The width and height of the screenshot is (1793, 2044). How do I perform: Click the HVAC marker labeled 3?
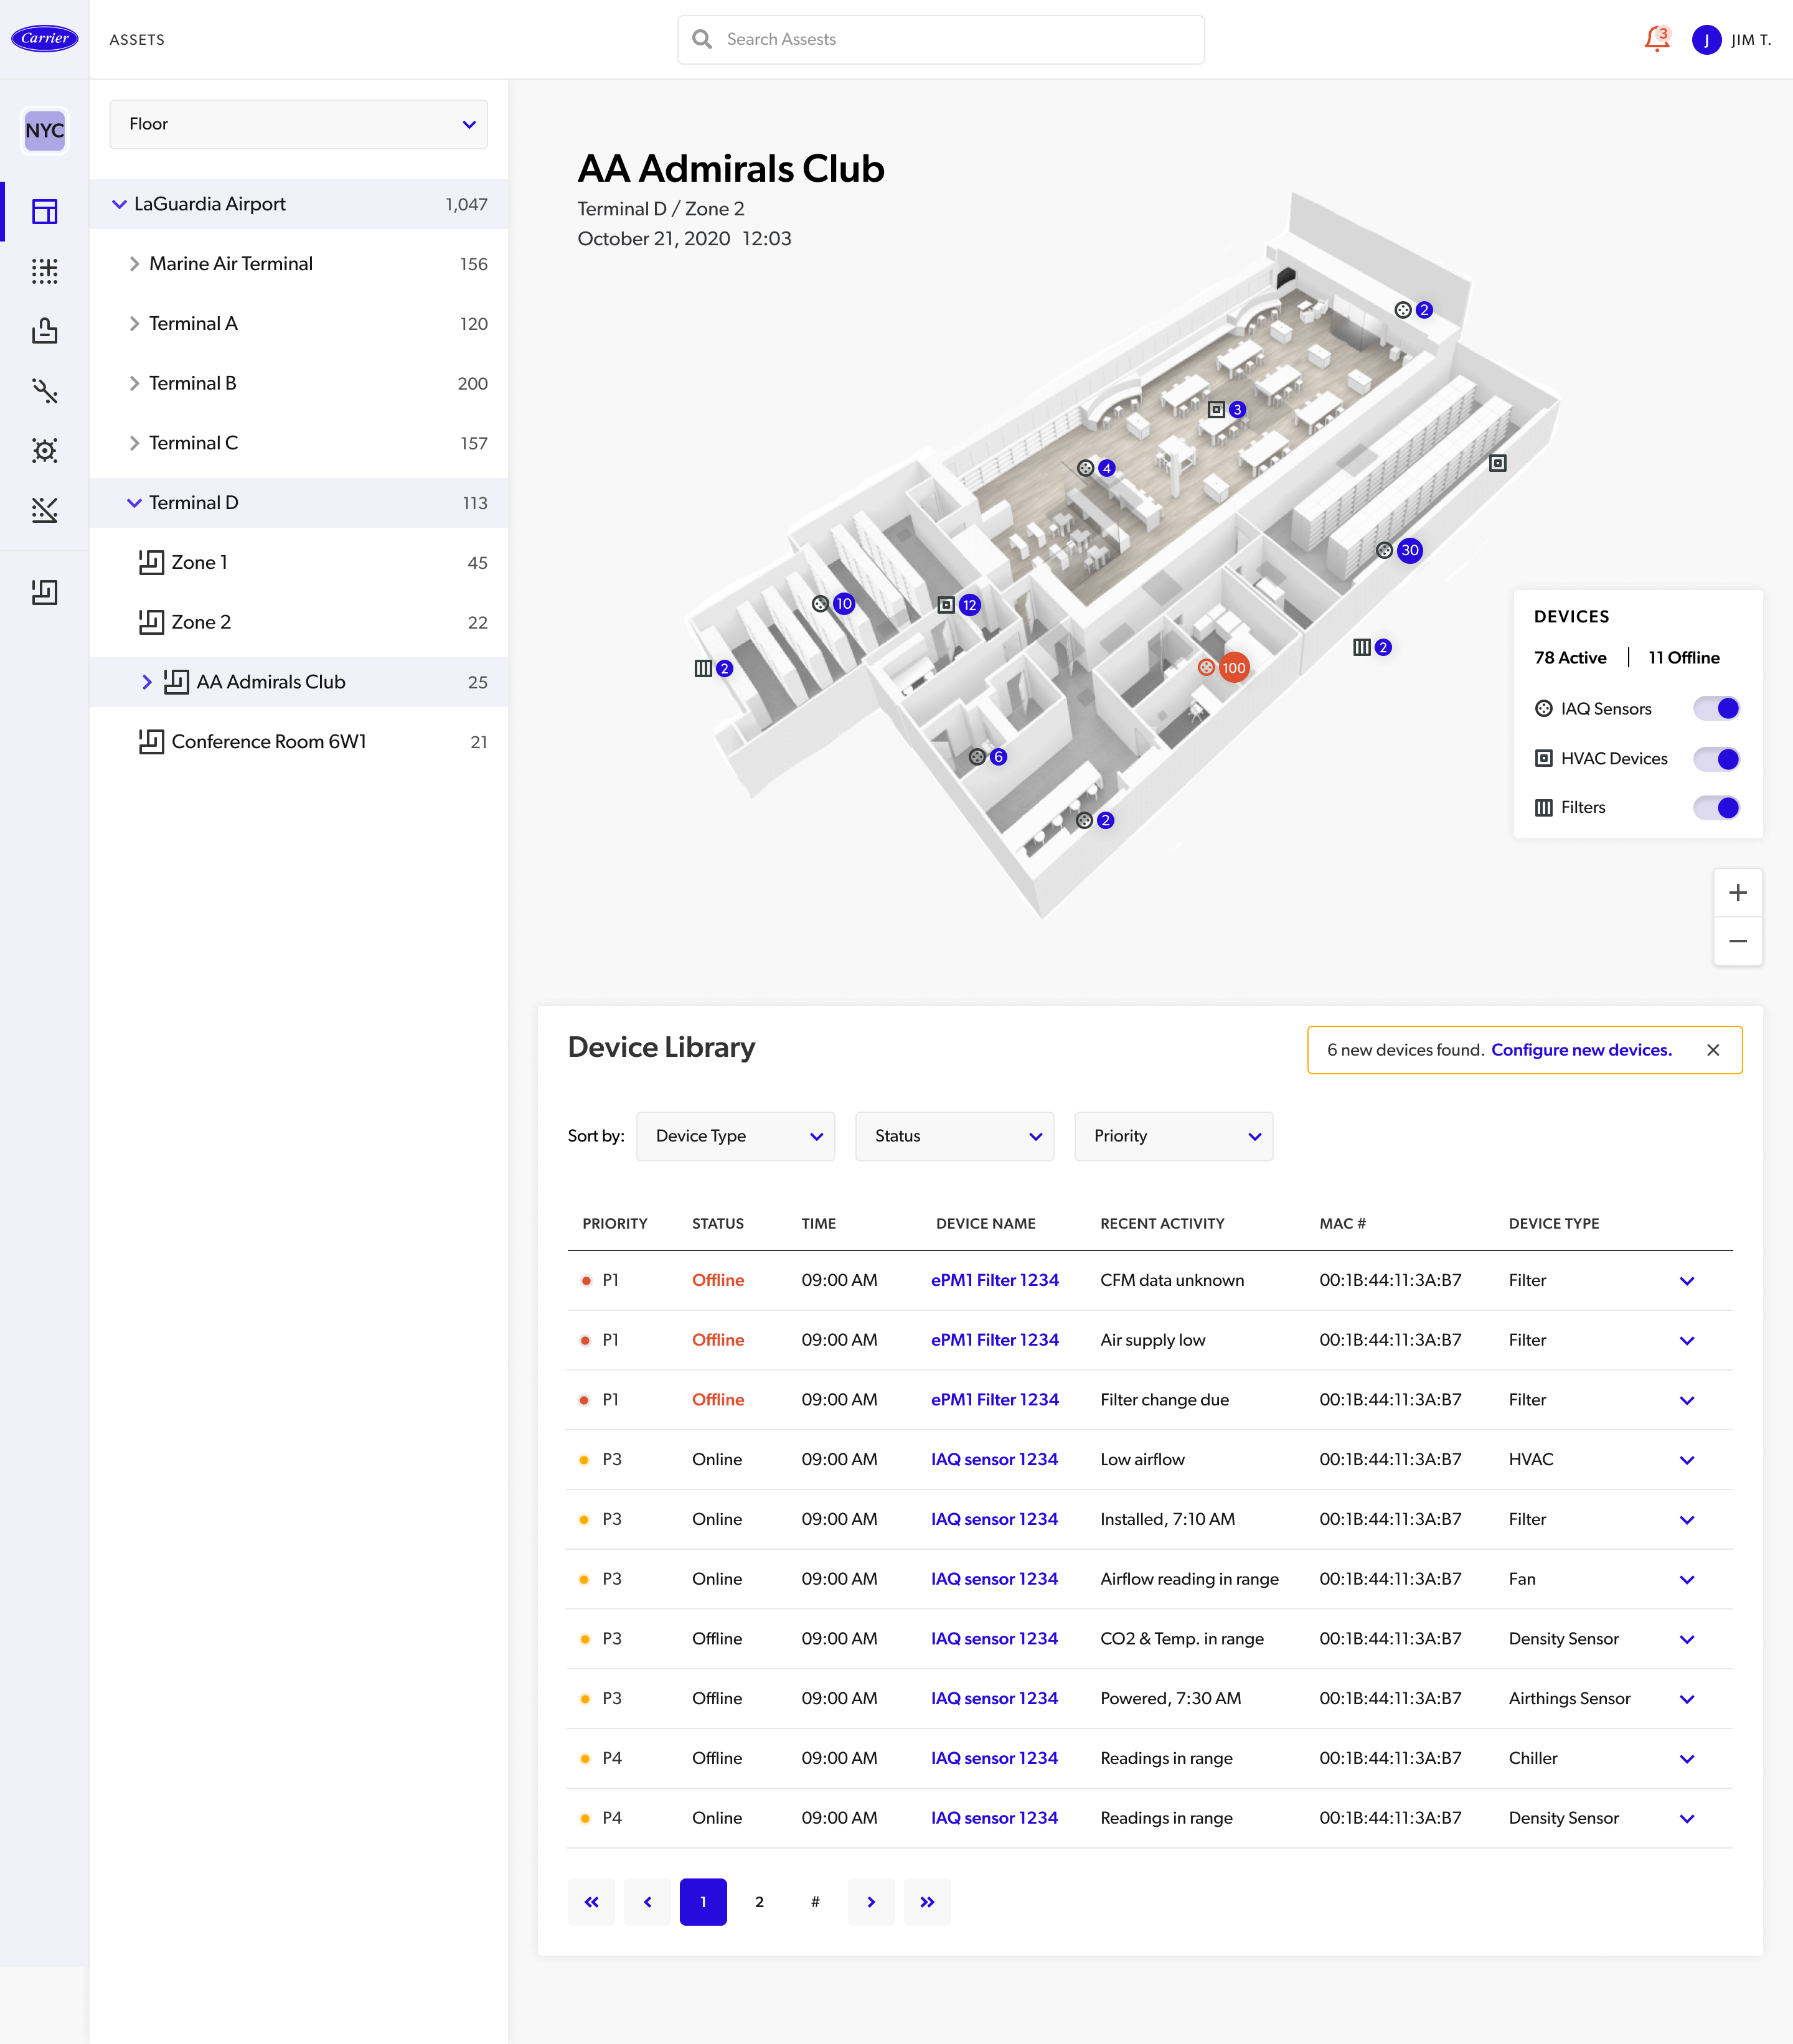pos(1226,409)
